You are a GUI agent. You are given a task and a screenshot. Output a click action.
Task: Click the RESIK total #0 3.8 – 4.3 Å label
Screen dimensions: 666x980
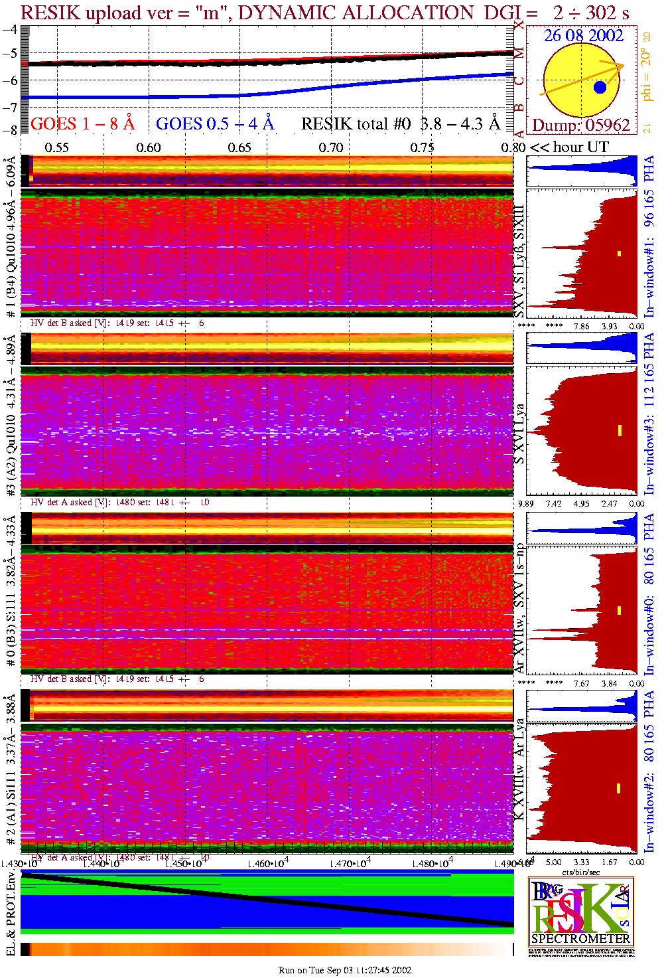(401, 123)
